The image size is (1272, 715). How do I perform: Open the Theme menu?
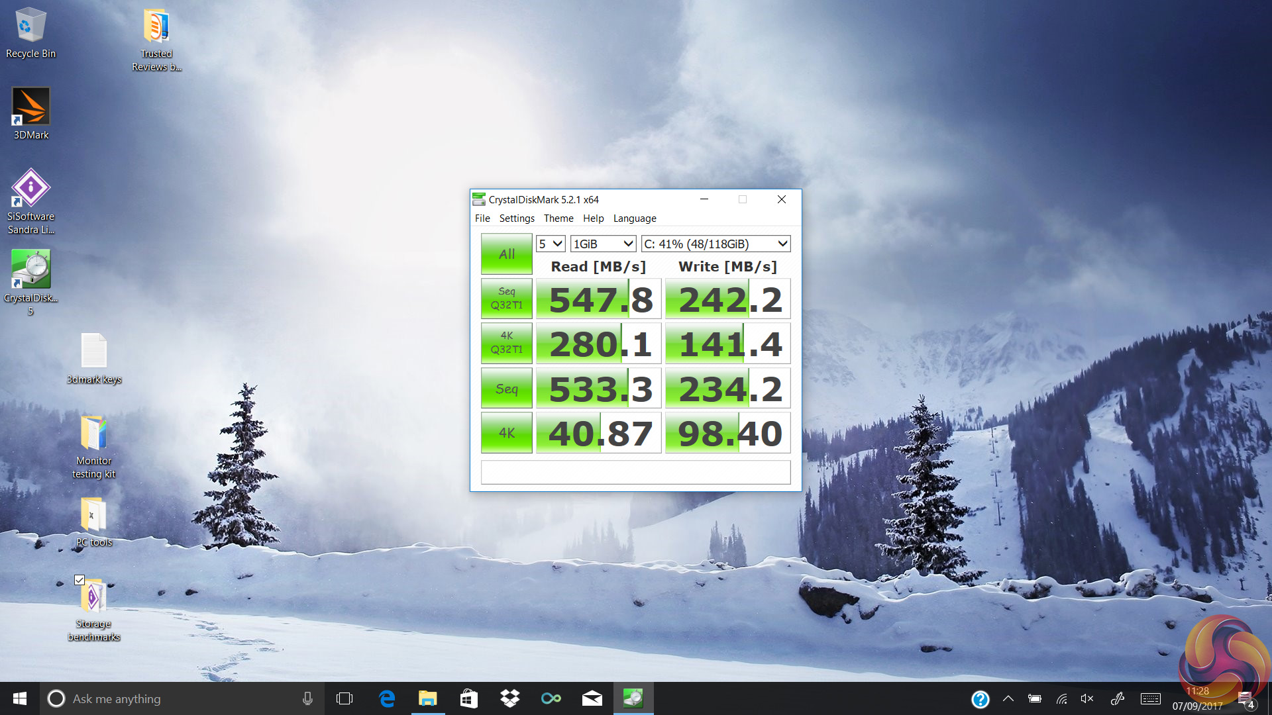558,218
